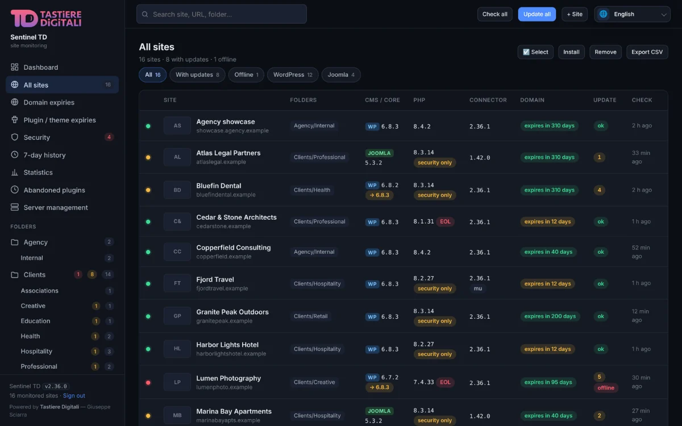Go to Domain expiries in sidebar
The height and width of the screenshot is (426, 682).
click(x=62, y=102)
